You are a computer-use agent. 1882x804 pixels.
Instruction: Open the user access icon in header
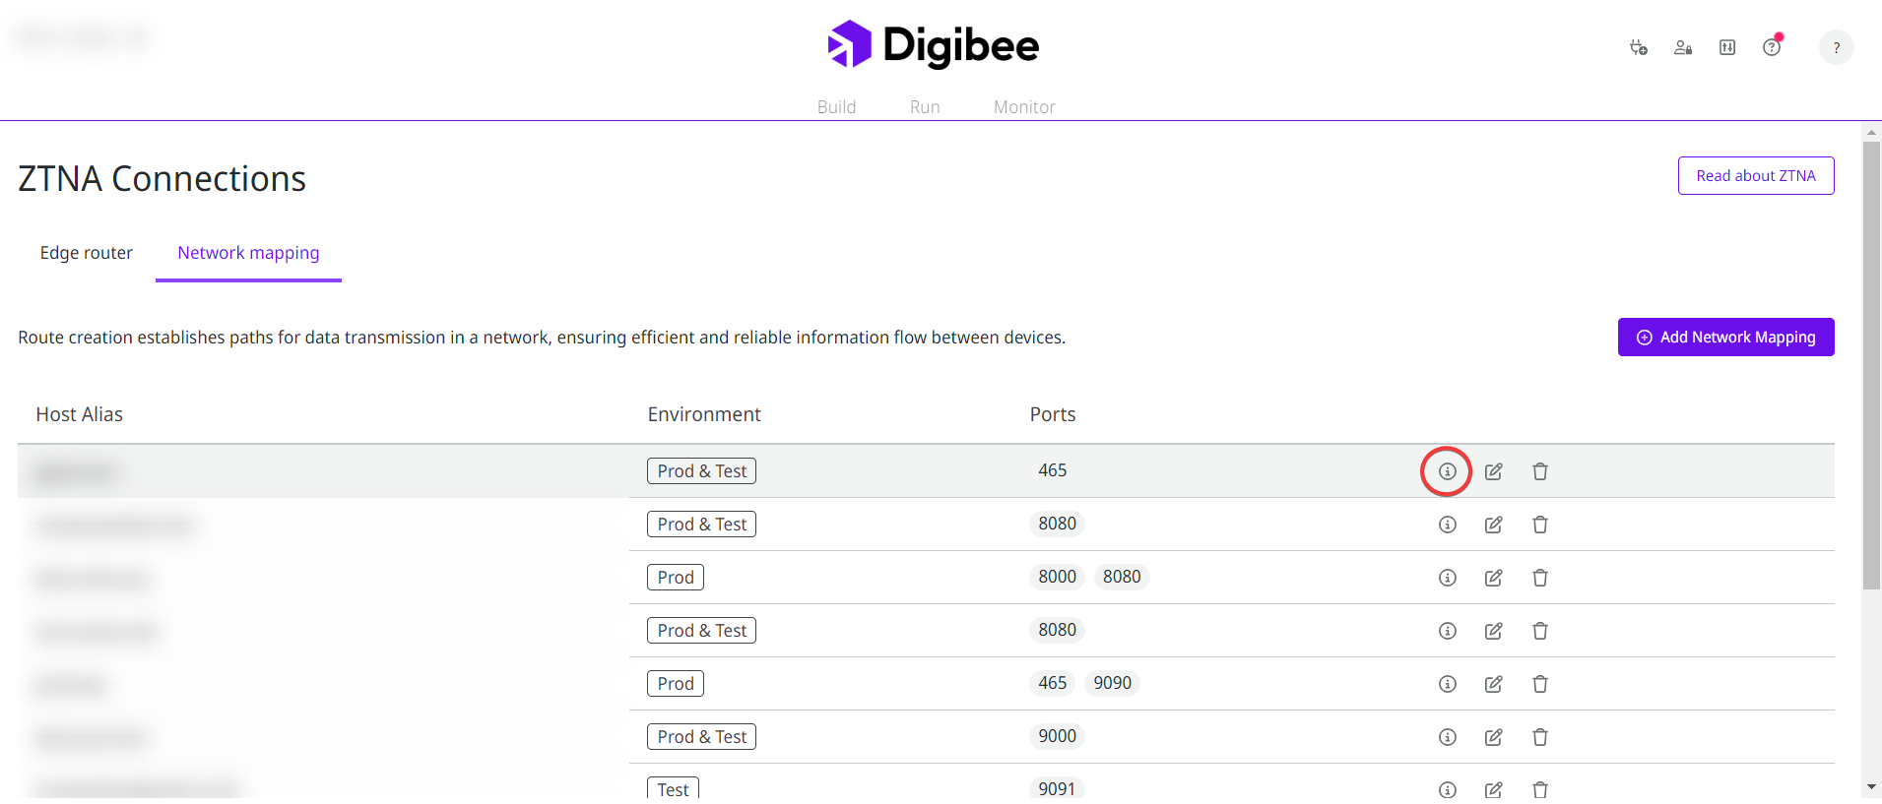1683,47
